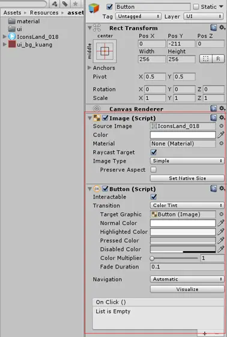Viewport: 227px width, 337px height.
Task: Click the Color Multiplier slider
Action: tap(174, 258)
